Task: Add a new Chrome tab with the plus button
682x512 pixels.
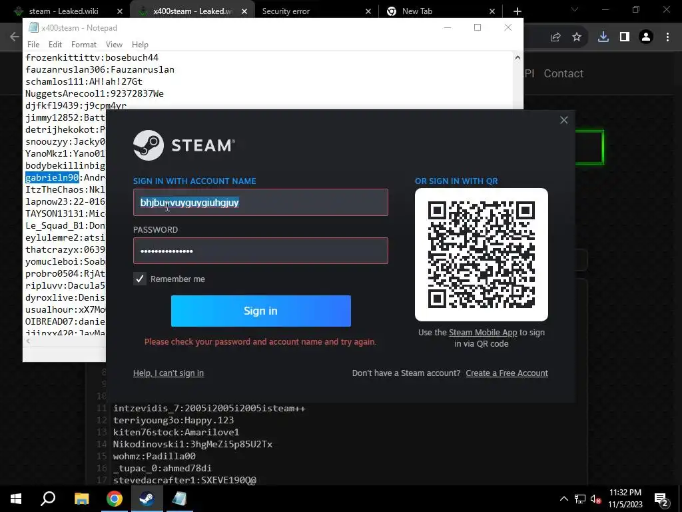Action: pyautogui.click(x=517, y=11)
